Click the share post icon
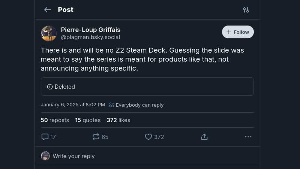 tap(204, 137)
